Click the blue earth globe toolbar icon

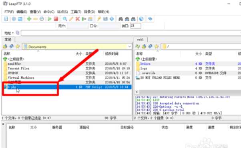point(141,19)
